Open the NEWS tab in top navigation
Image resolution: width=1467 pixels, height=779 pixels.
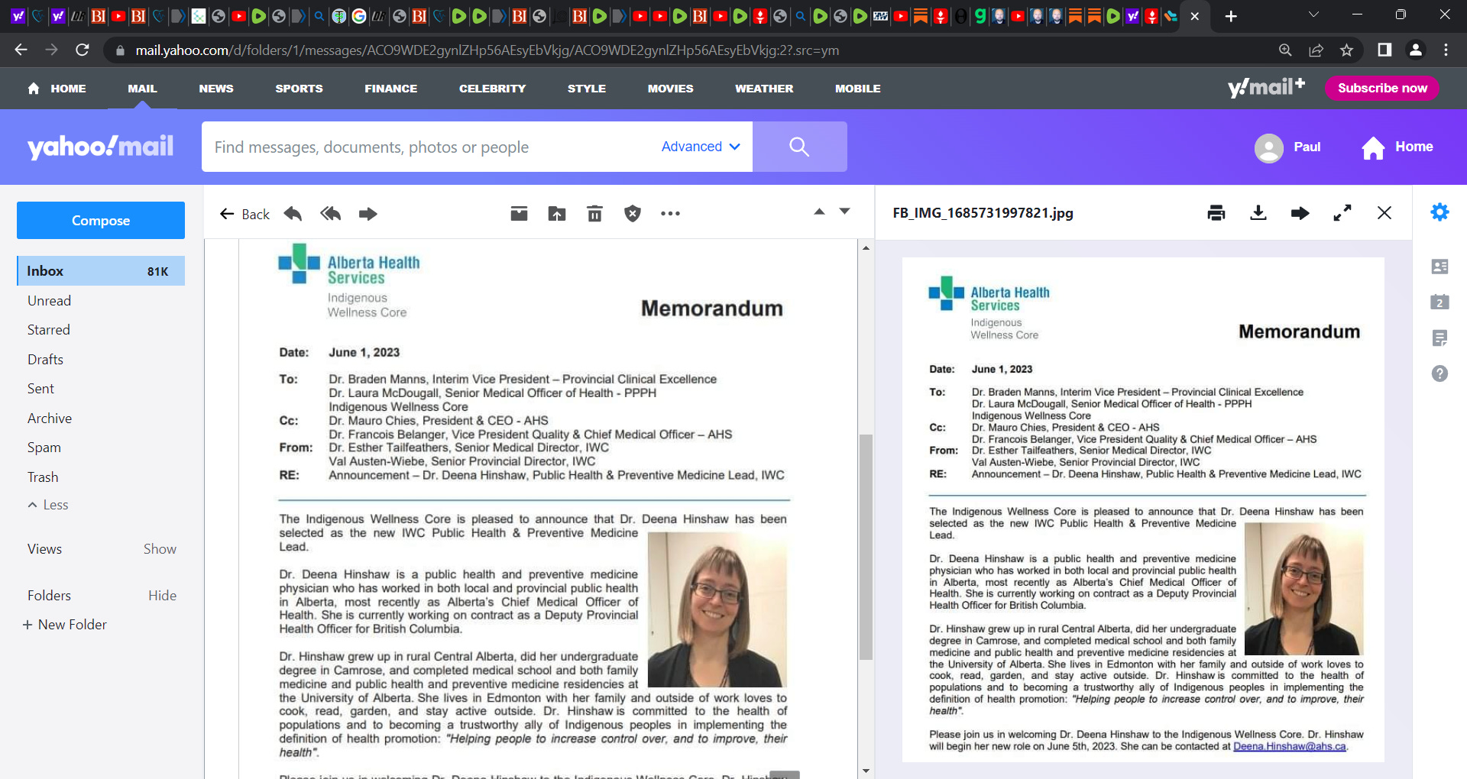[216, 89]
